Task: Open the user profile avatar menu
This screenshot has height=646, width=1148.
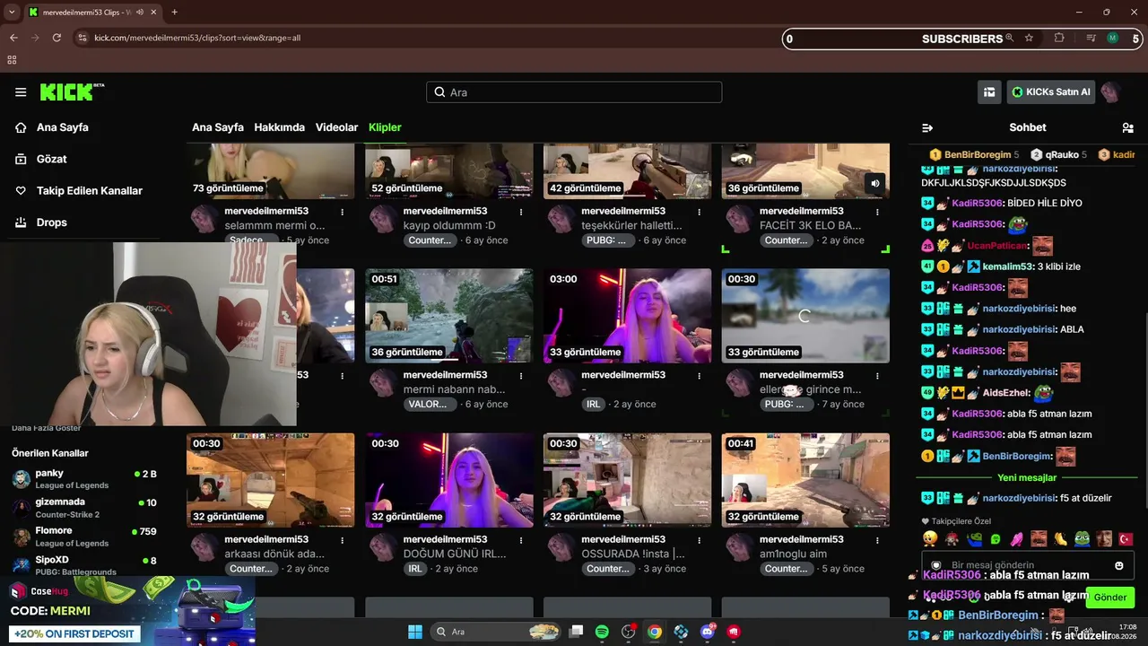Action: tap(1111, 92)
